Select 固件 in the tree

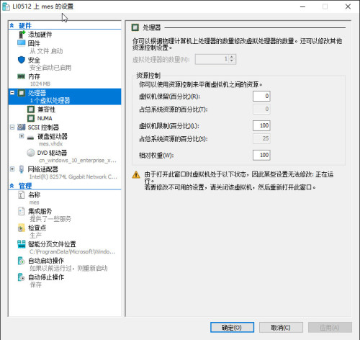tap(34, 43)
